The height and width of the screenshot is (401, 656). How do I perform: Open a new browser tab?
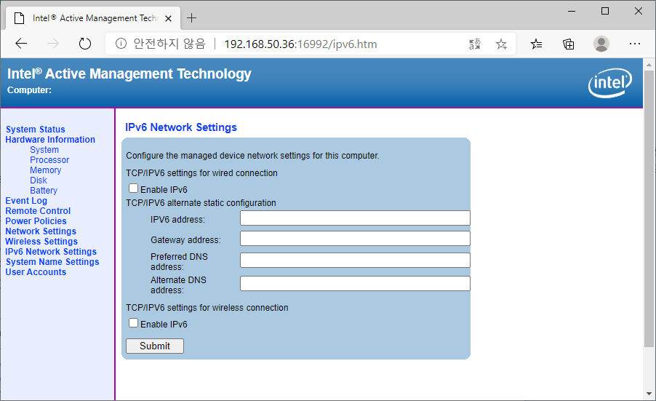click(x=191, y=18)
